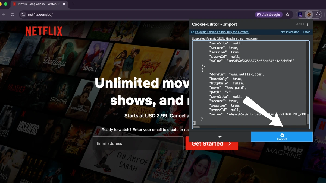Close the Netflix Bangladesh tab
326x183 pixels.
click(x=64, y=4)
